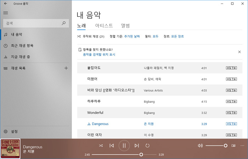Add a new playlist with plus icon

tap(66, 68)
